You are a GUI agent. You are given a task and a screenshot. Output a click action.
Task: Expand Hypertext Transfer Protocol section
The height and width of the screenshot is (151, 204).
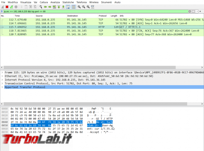(x=2, y=87)
